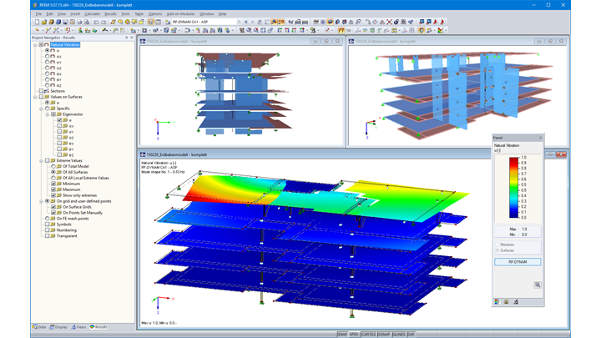
Task: Click the Save floppy disk icon
Action: click(x=66, y=22)
